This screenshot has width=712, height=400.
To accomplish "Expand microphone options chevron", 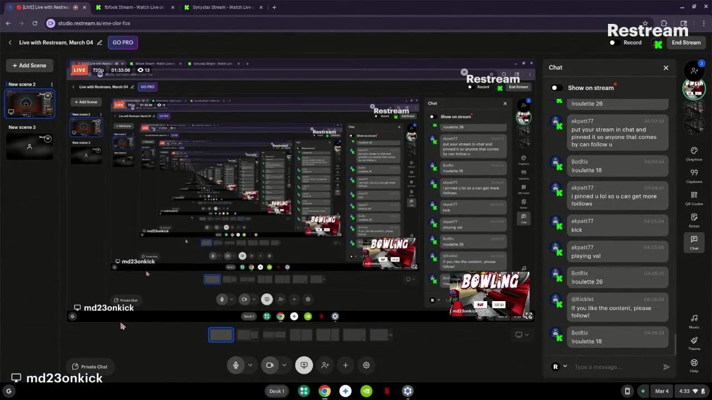I will pos(250,366).
